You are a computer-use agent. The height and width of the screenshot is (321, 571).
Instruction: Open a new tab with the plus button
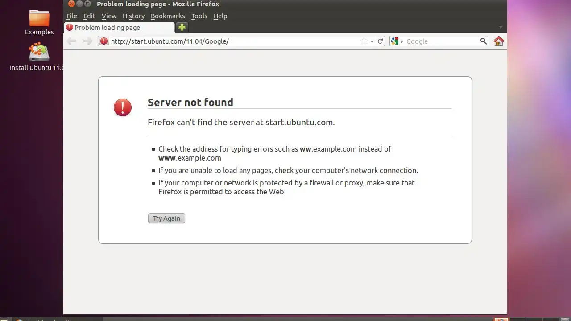tap(182, 27)
